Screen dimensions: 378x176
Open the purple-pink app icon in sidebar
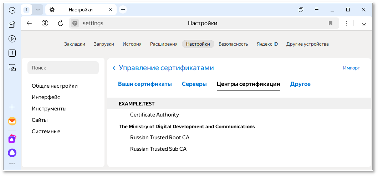pos(12,139)
